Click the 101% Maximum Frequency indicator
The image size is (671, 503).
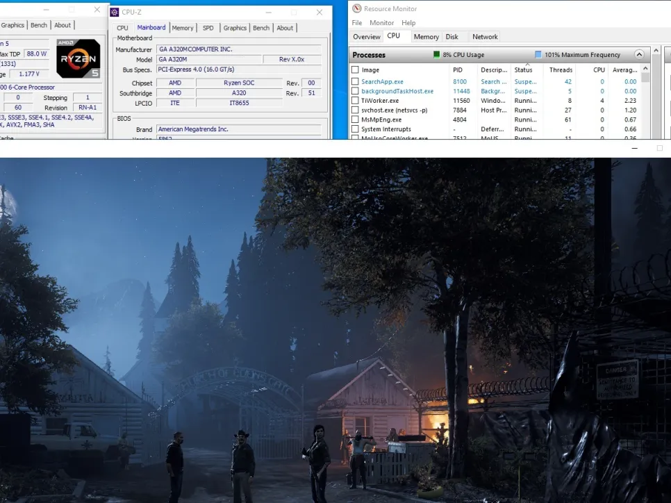(x=577, y=55)
